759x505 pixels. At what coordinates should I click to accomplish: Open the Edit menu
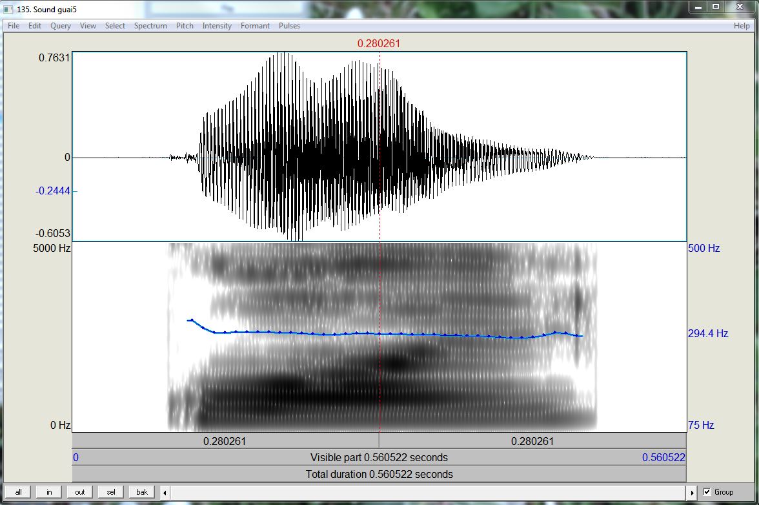[34, 26]
